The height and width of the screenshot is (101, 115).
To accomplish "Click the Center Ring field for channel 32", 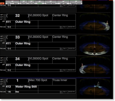I will pos(64,17).
